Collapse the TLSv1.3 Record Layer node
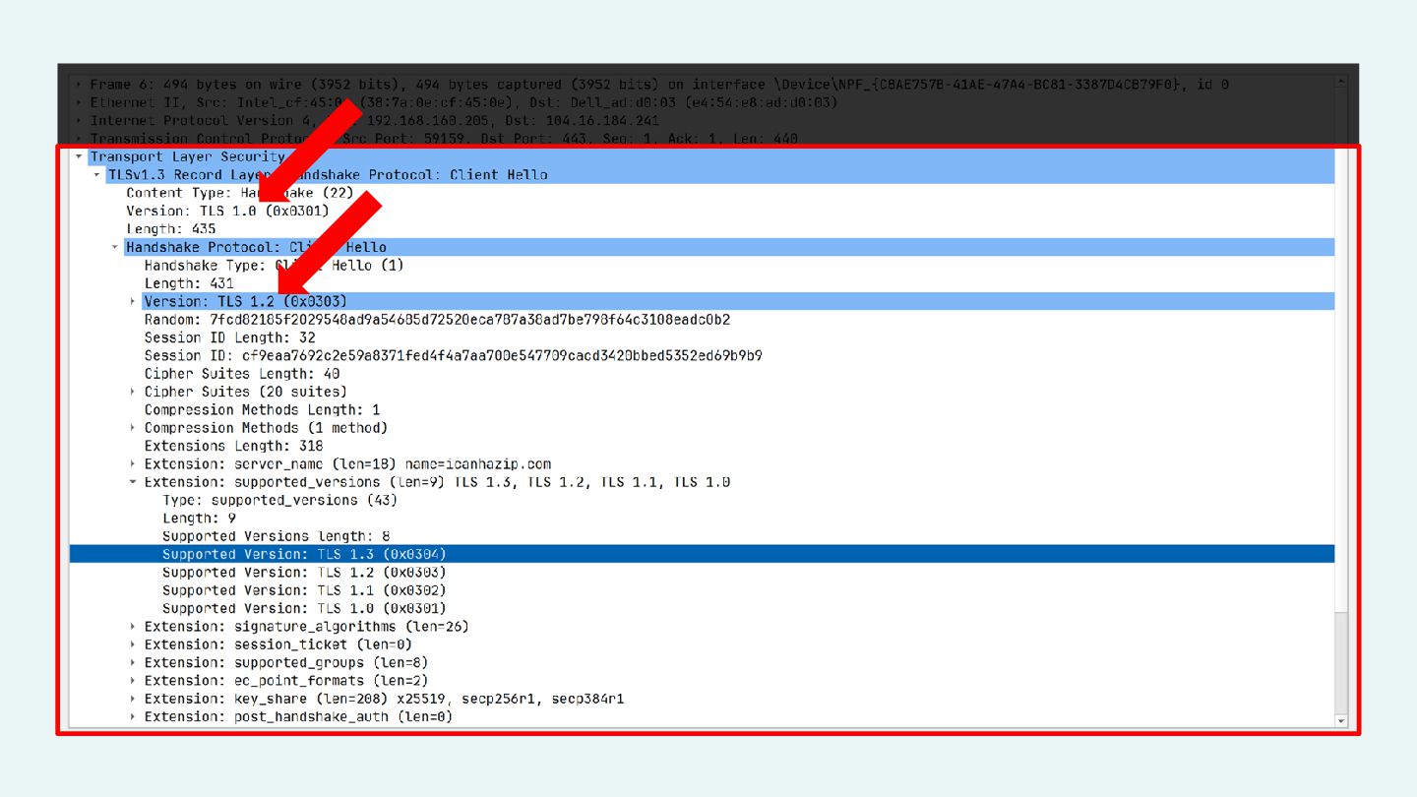 point(96,175)
